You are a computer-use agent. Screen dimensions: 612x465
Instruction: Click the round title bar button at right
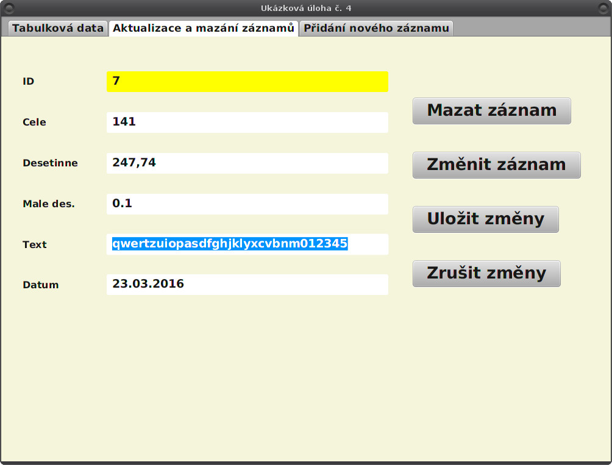603,8
